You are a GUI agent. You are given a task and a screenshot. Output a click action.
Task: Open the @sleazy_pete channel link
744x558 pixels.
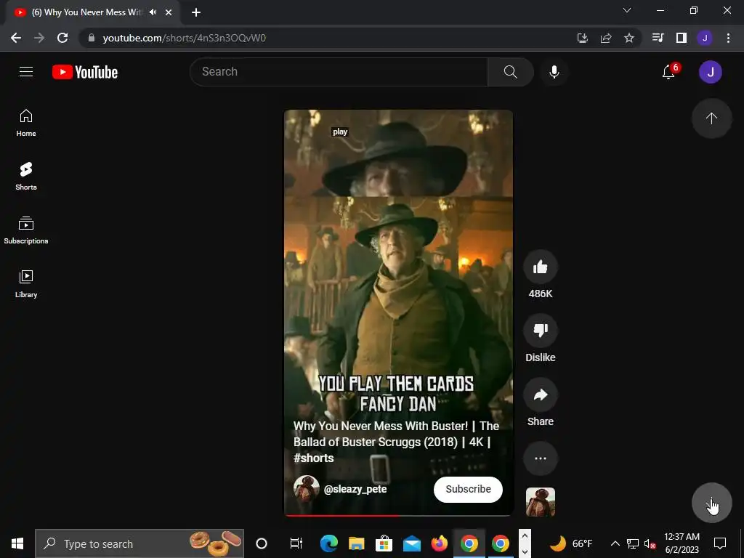tap(355, 489)
